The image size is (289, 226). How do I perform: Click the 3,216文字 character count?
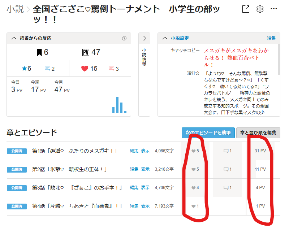click(x=164, y=169)
